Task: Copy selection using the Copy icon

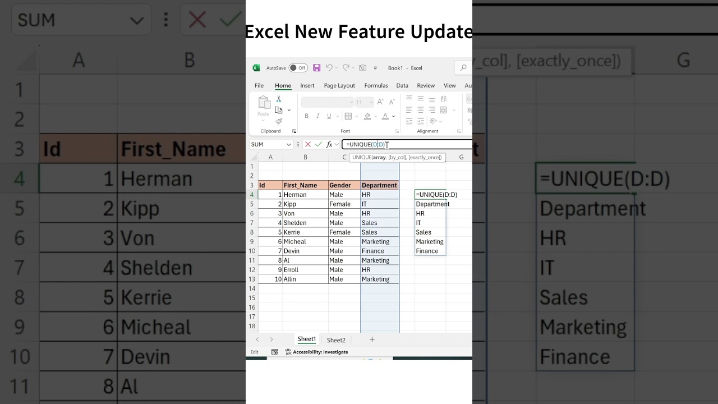Action: coord(279,110)
